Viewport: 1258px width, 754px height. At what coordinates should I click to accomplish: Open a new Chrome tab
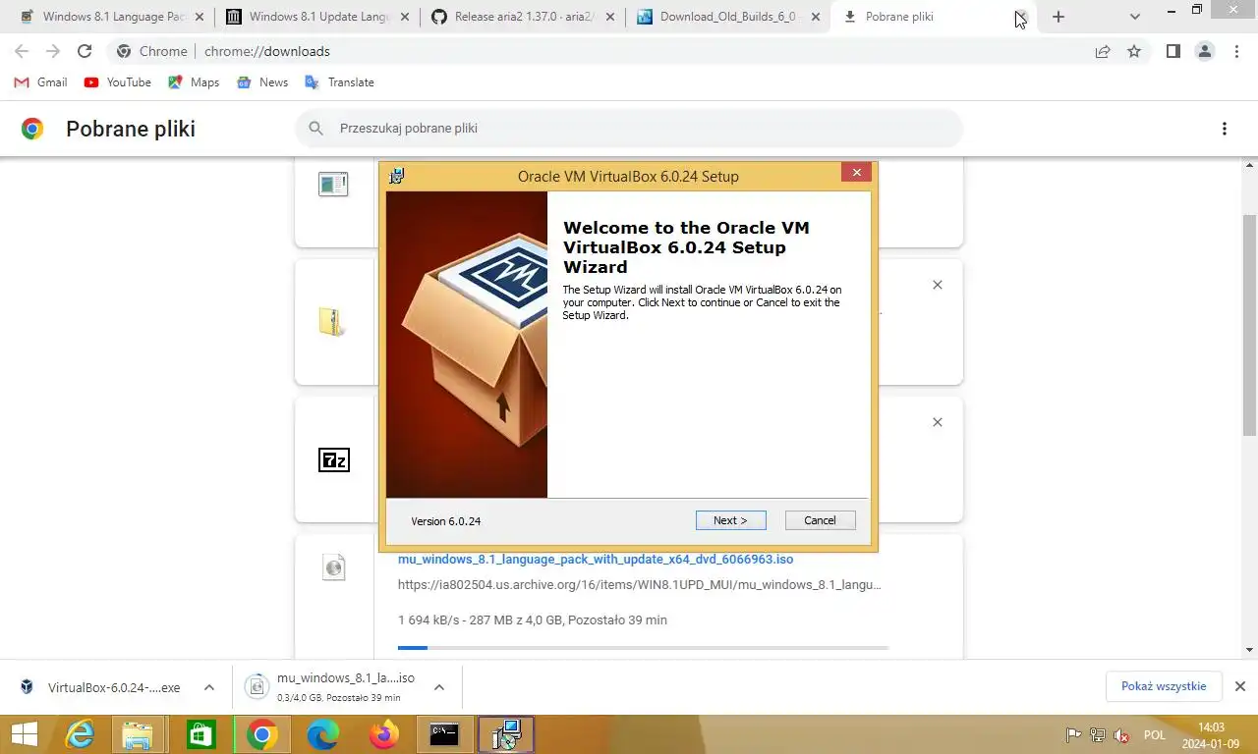point(1058,17)
